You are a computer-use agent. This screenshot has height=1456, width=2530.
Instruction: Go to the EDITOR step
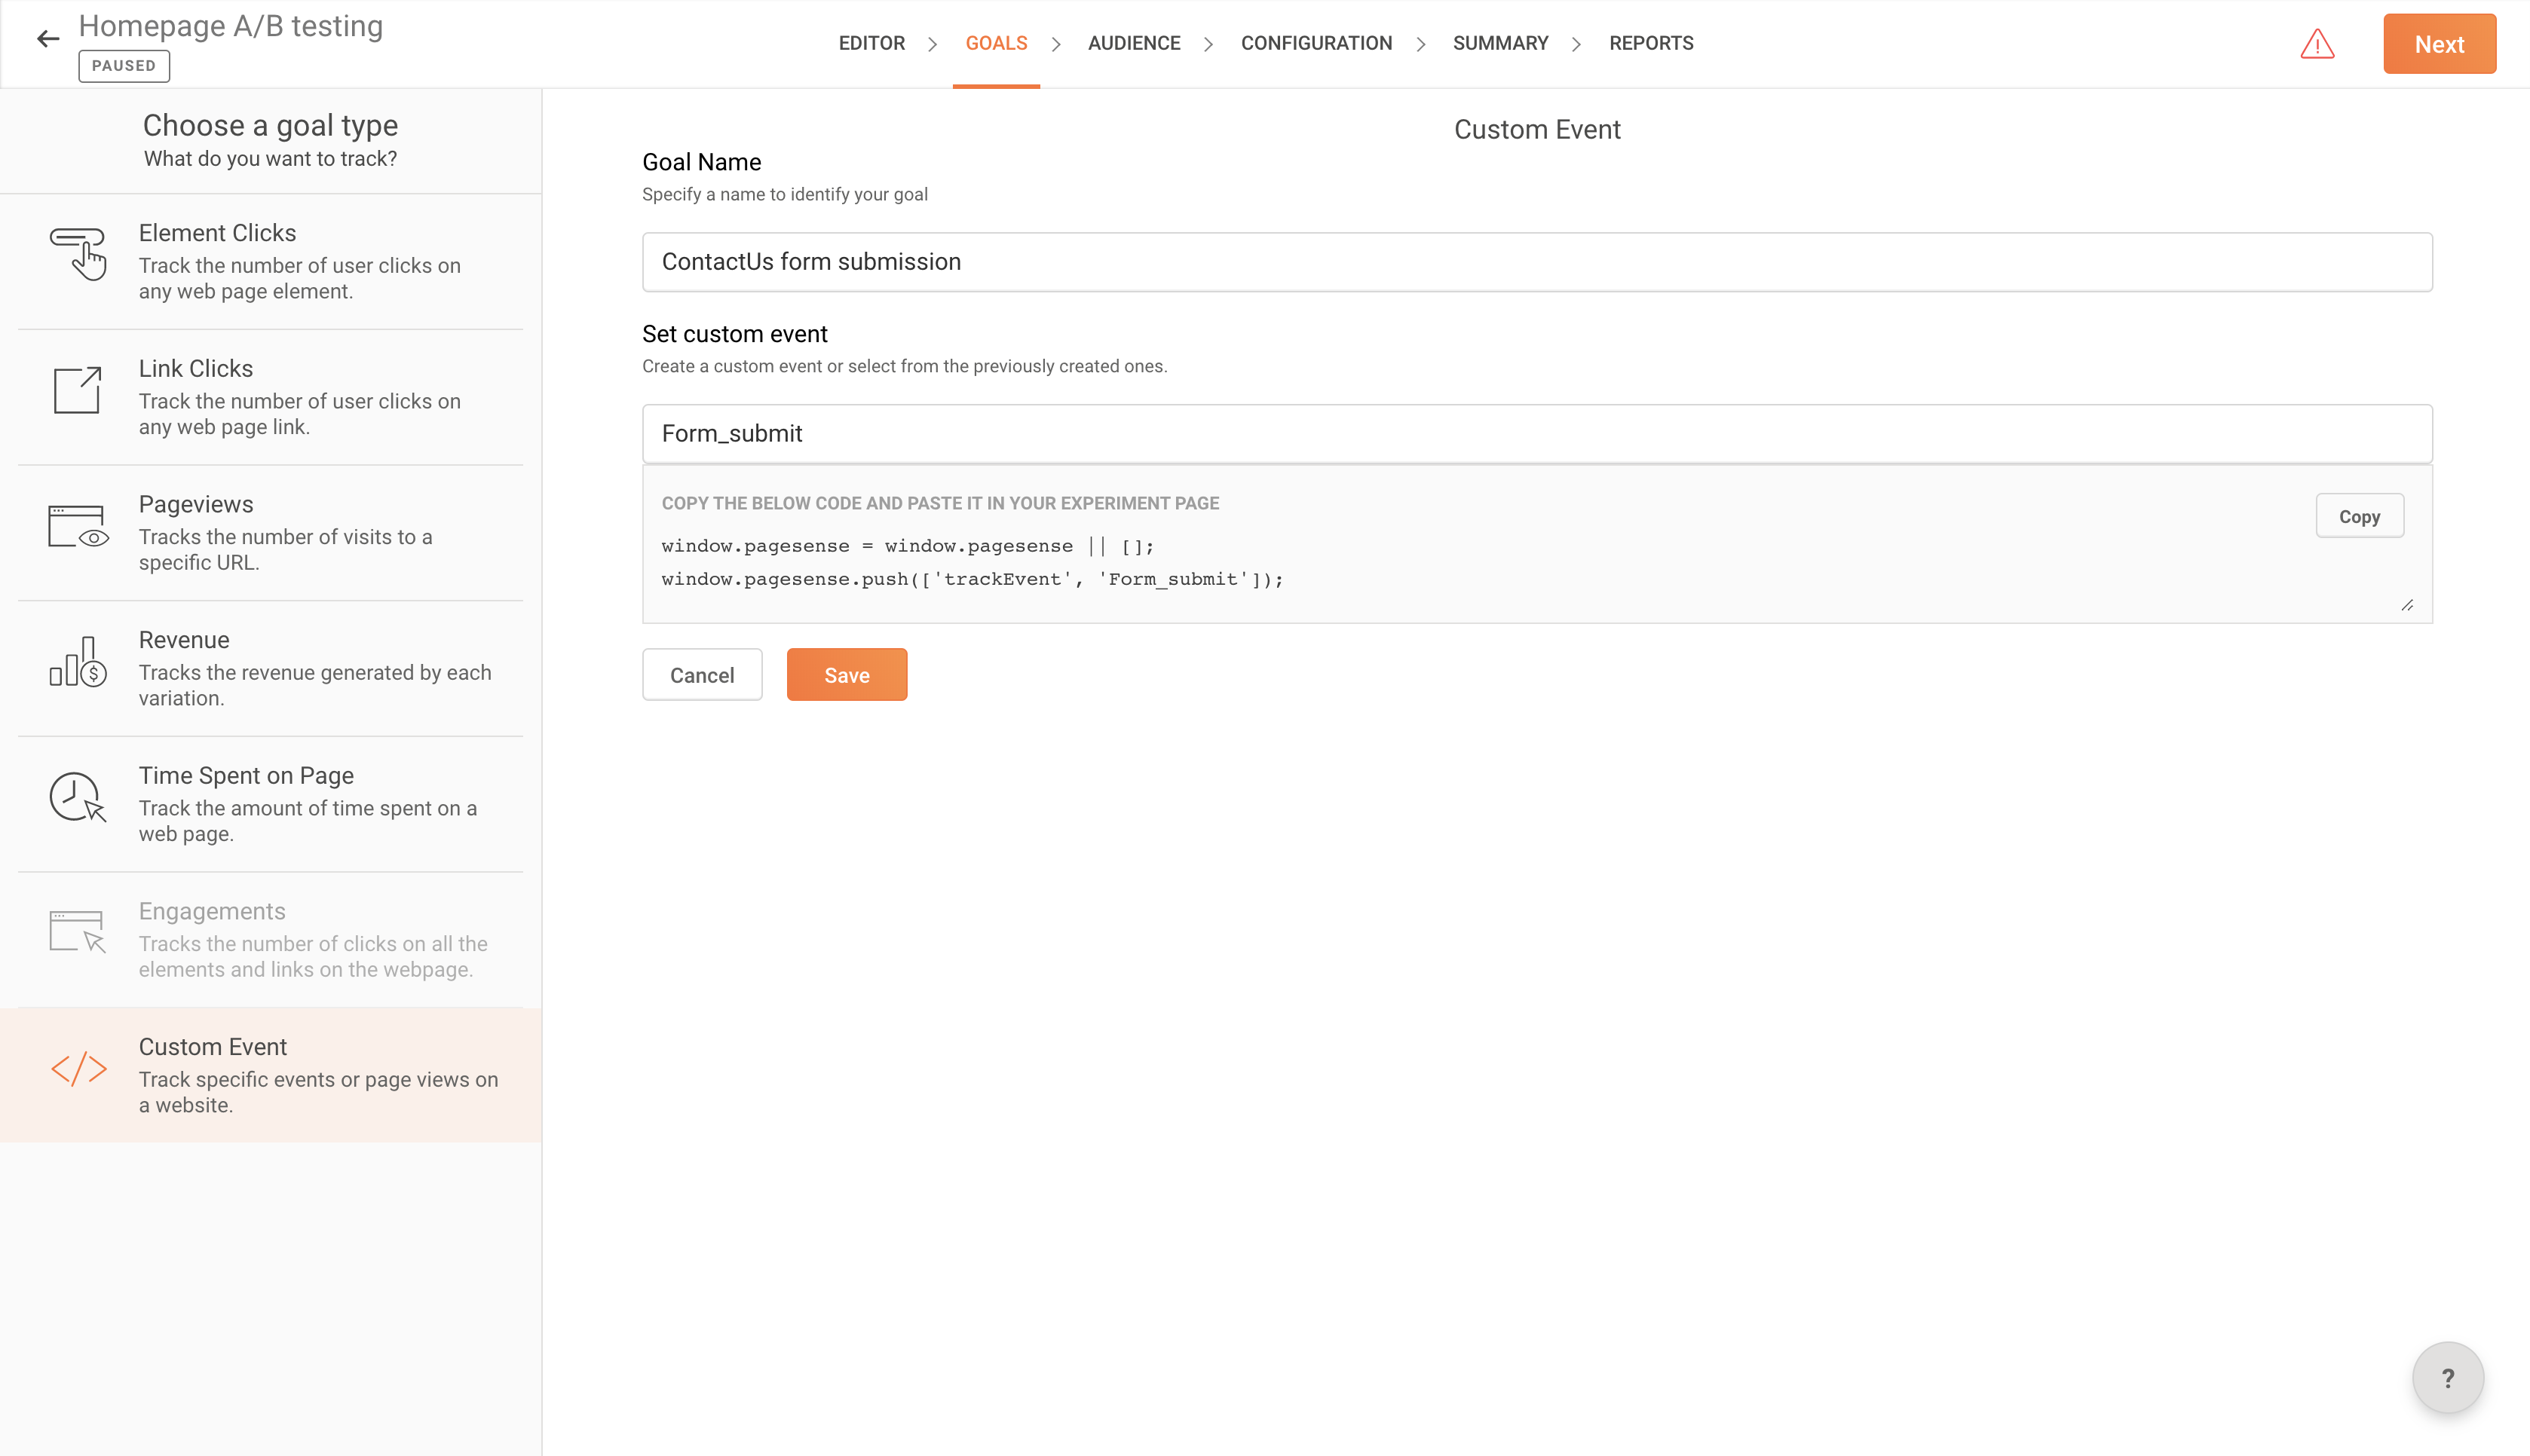click(871, 43)
